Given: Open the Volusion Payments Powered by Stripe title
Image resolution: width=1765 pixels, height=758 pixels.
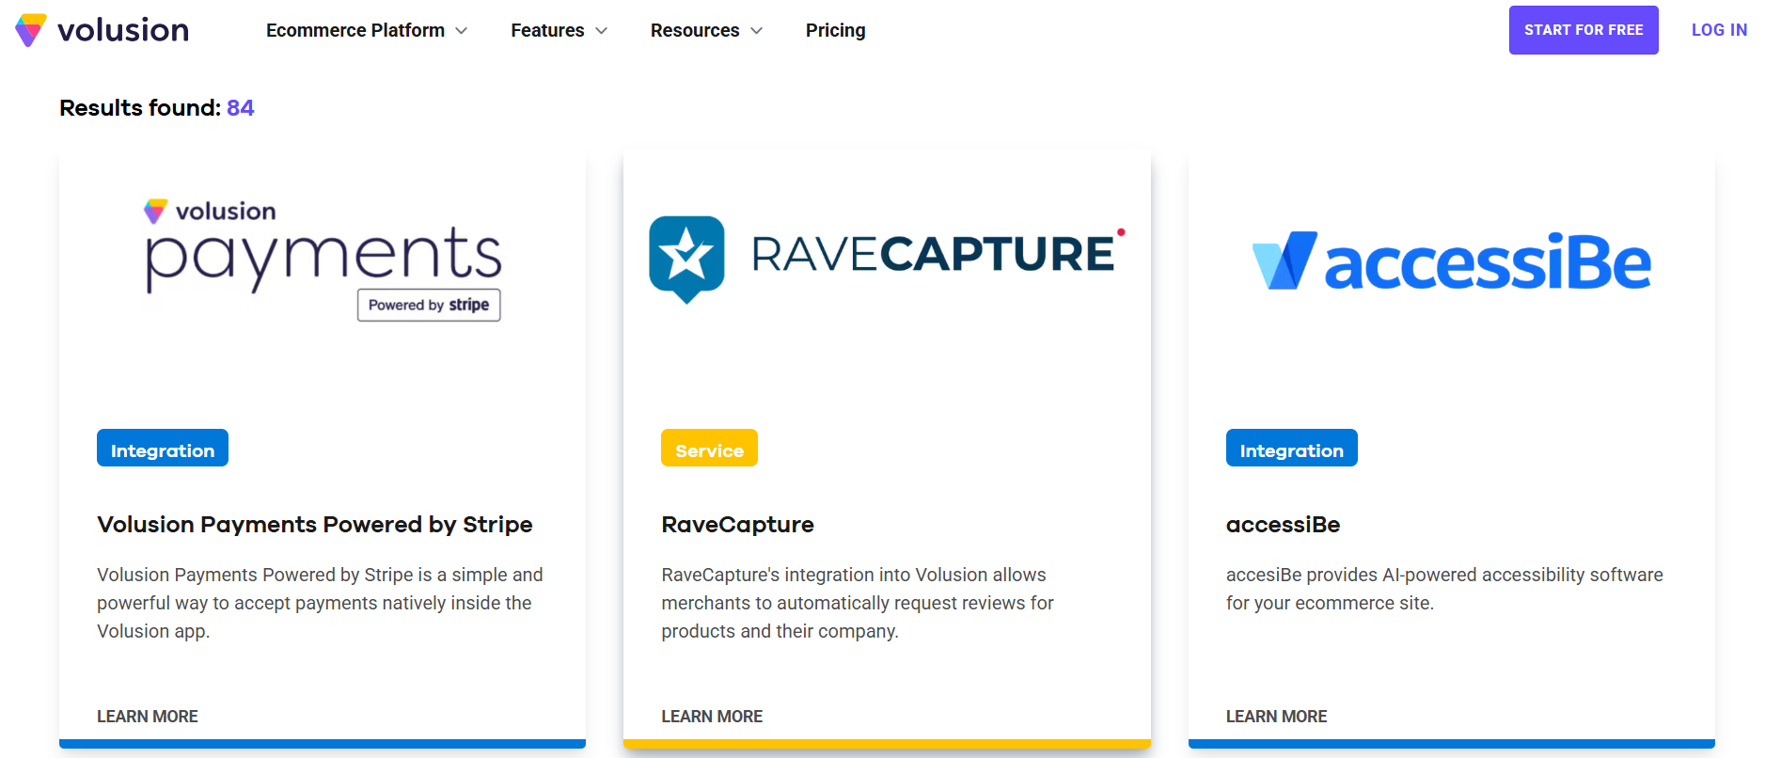Looking at the screenshot, I should [315, 525].
